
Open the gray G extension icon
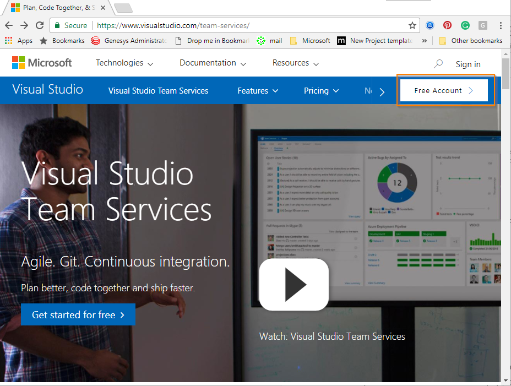(483, 25)
